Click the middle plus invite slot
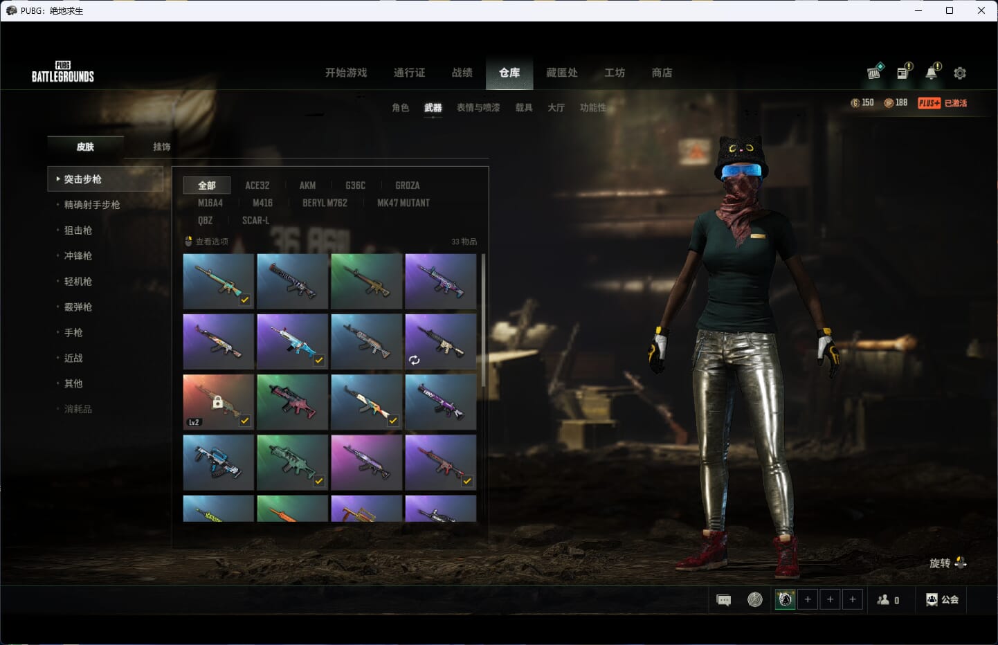The image size is (998, 645). [x=831, y=599]
